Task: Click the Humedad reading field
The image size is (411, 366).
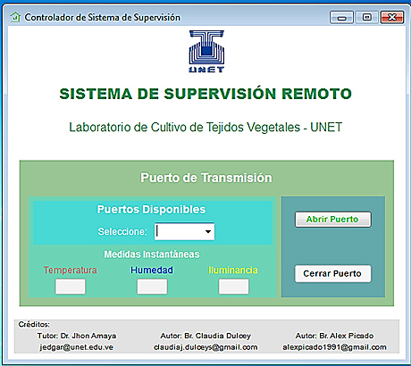Action: coord(152,287)
